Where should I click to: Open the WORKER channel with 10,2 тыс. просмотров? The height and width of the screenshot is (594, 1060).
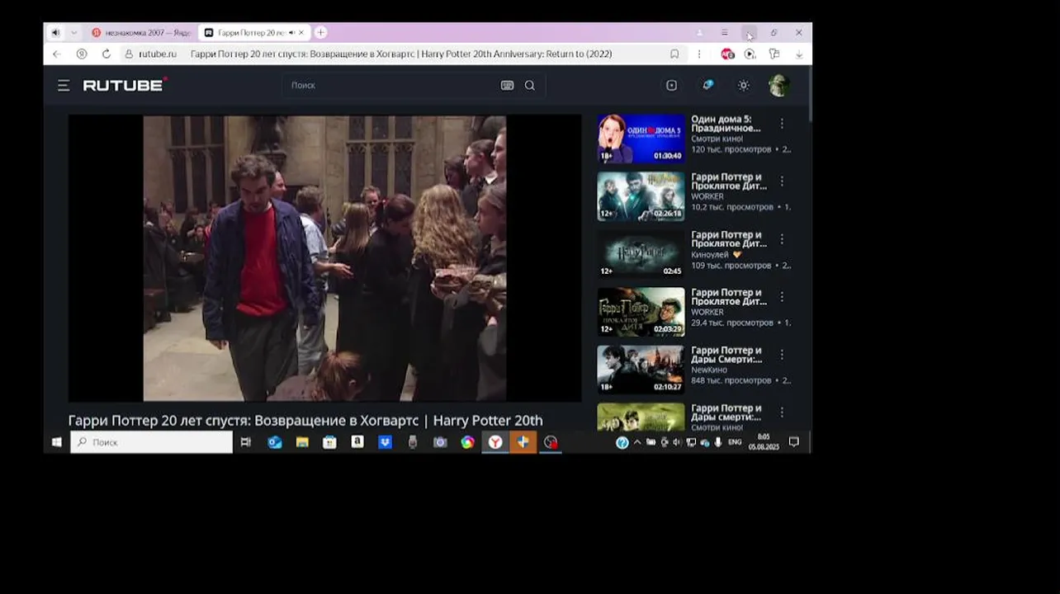(x=707, y=196)
